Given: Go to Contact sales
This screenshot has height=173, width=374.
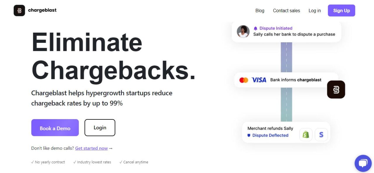Looking at the screenshot, I should point(286,11).
